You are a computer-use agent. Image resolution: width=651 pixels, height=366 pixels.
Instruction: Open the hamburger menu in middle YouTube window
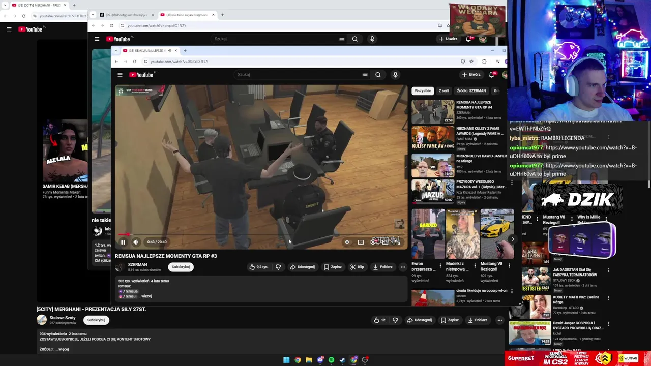point(97,39)
